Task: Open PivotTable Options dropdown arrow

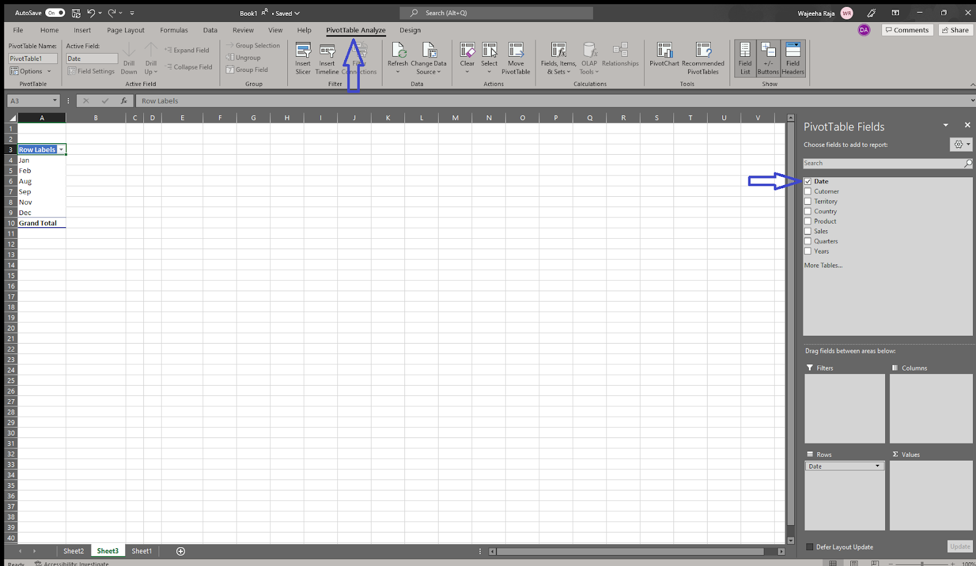Action: coord(49,71)
